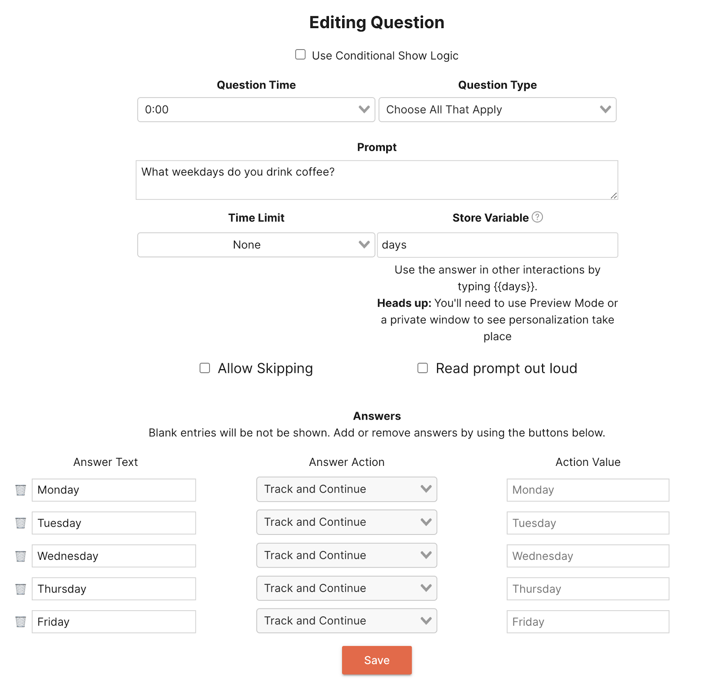This screenshot has width=727, height=682.
Task: Click the Thursday Action Value field
Action: coord(588,589)
